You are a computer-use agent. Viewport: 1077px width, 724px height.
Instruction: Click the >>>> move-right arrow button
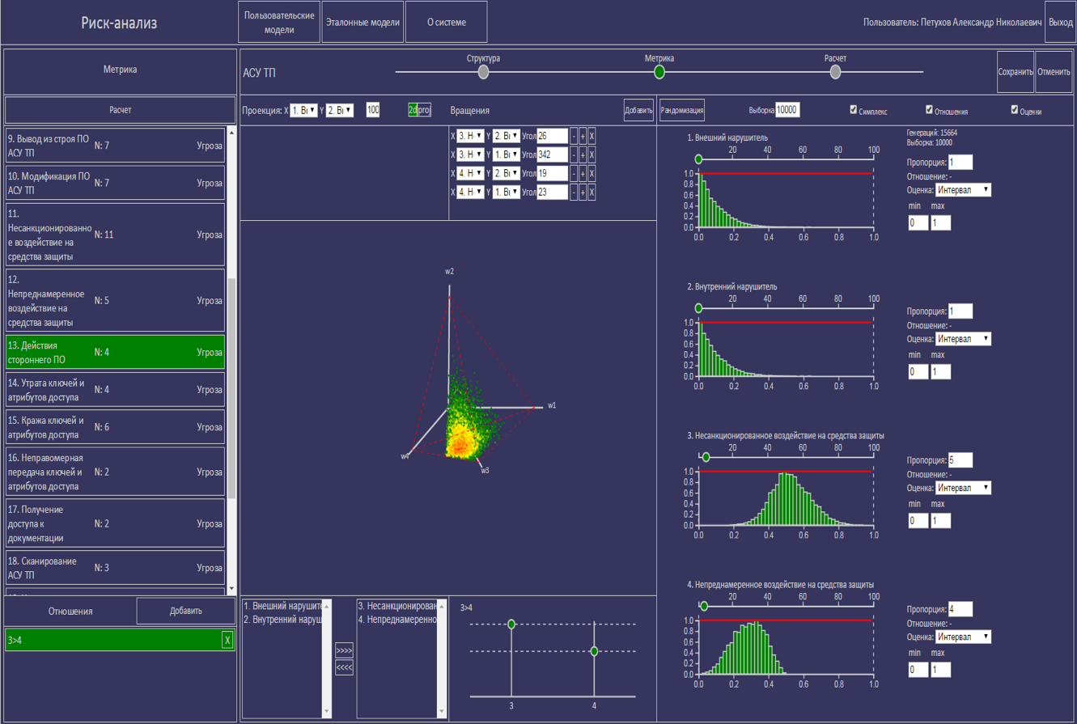pyautogui.click(x=344, y=650)
